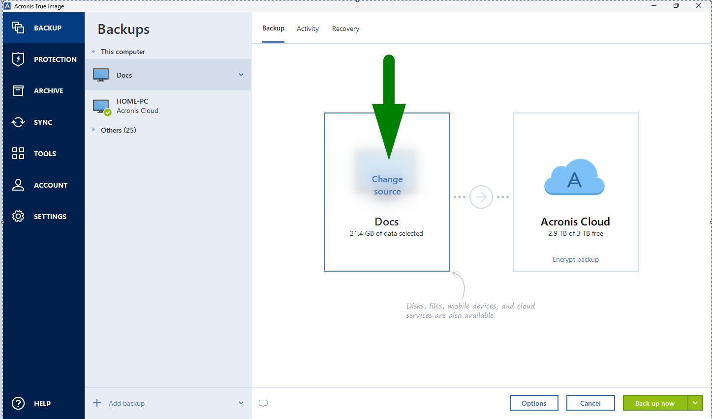The height and width of the screenshot is (419, 712).
Task: Click the Acronis Cloud destination icon
Action: tap(574, 177)
